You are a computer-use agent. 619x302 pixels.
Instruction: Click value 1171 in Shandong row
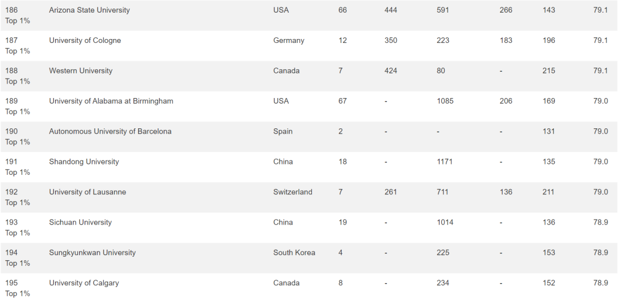pyautogui.click(x=445, y=162)
